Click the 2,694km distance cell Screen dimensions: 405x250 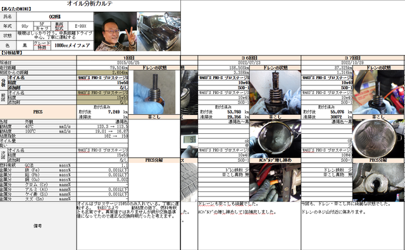(103, 73)
